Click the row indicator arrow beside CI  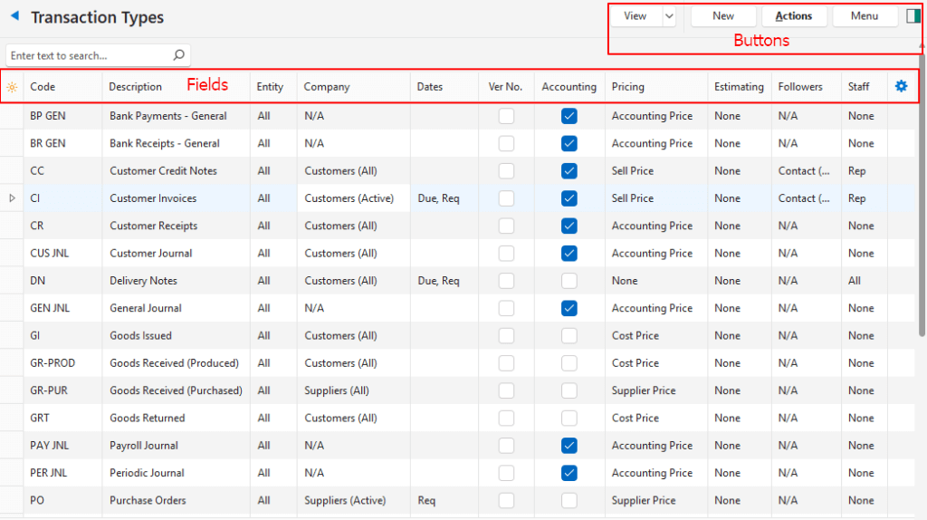point(12,197)
